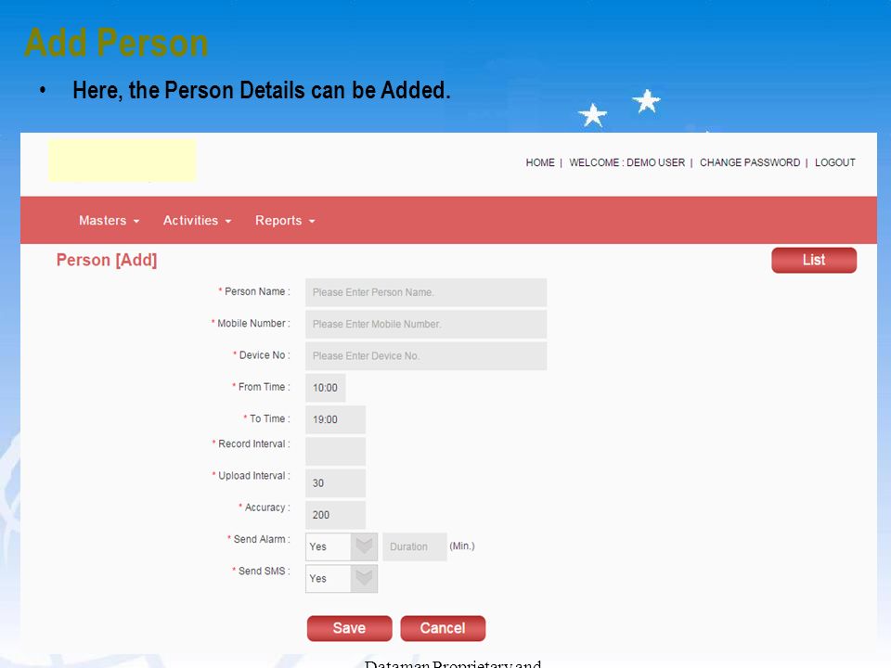This screenshot has height=668, width=891.
Task: Click the Upload Interval field showing 30
Action: (x=335, y=483)
